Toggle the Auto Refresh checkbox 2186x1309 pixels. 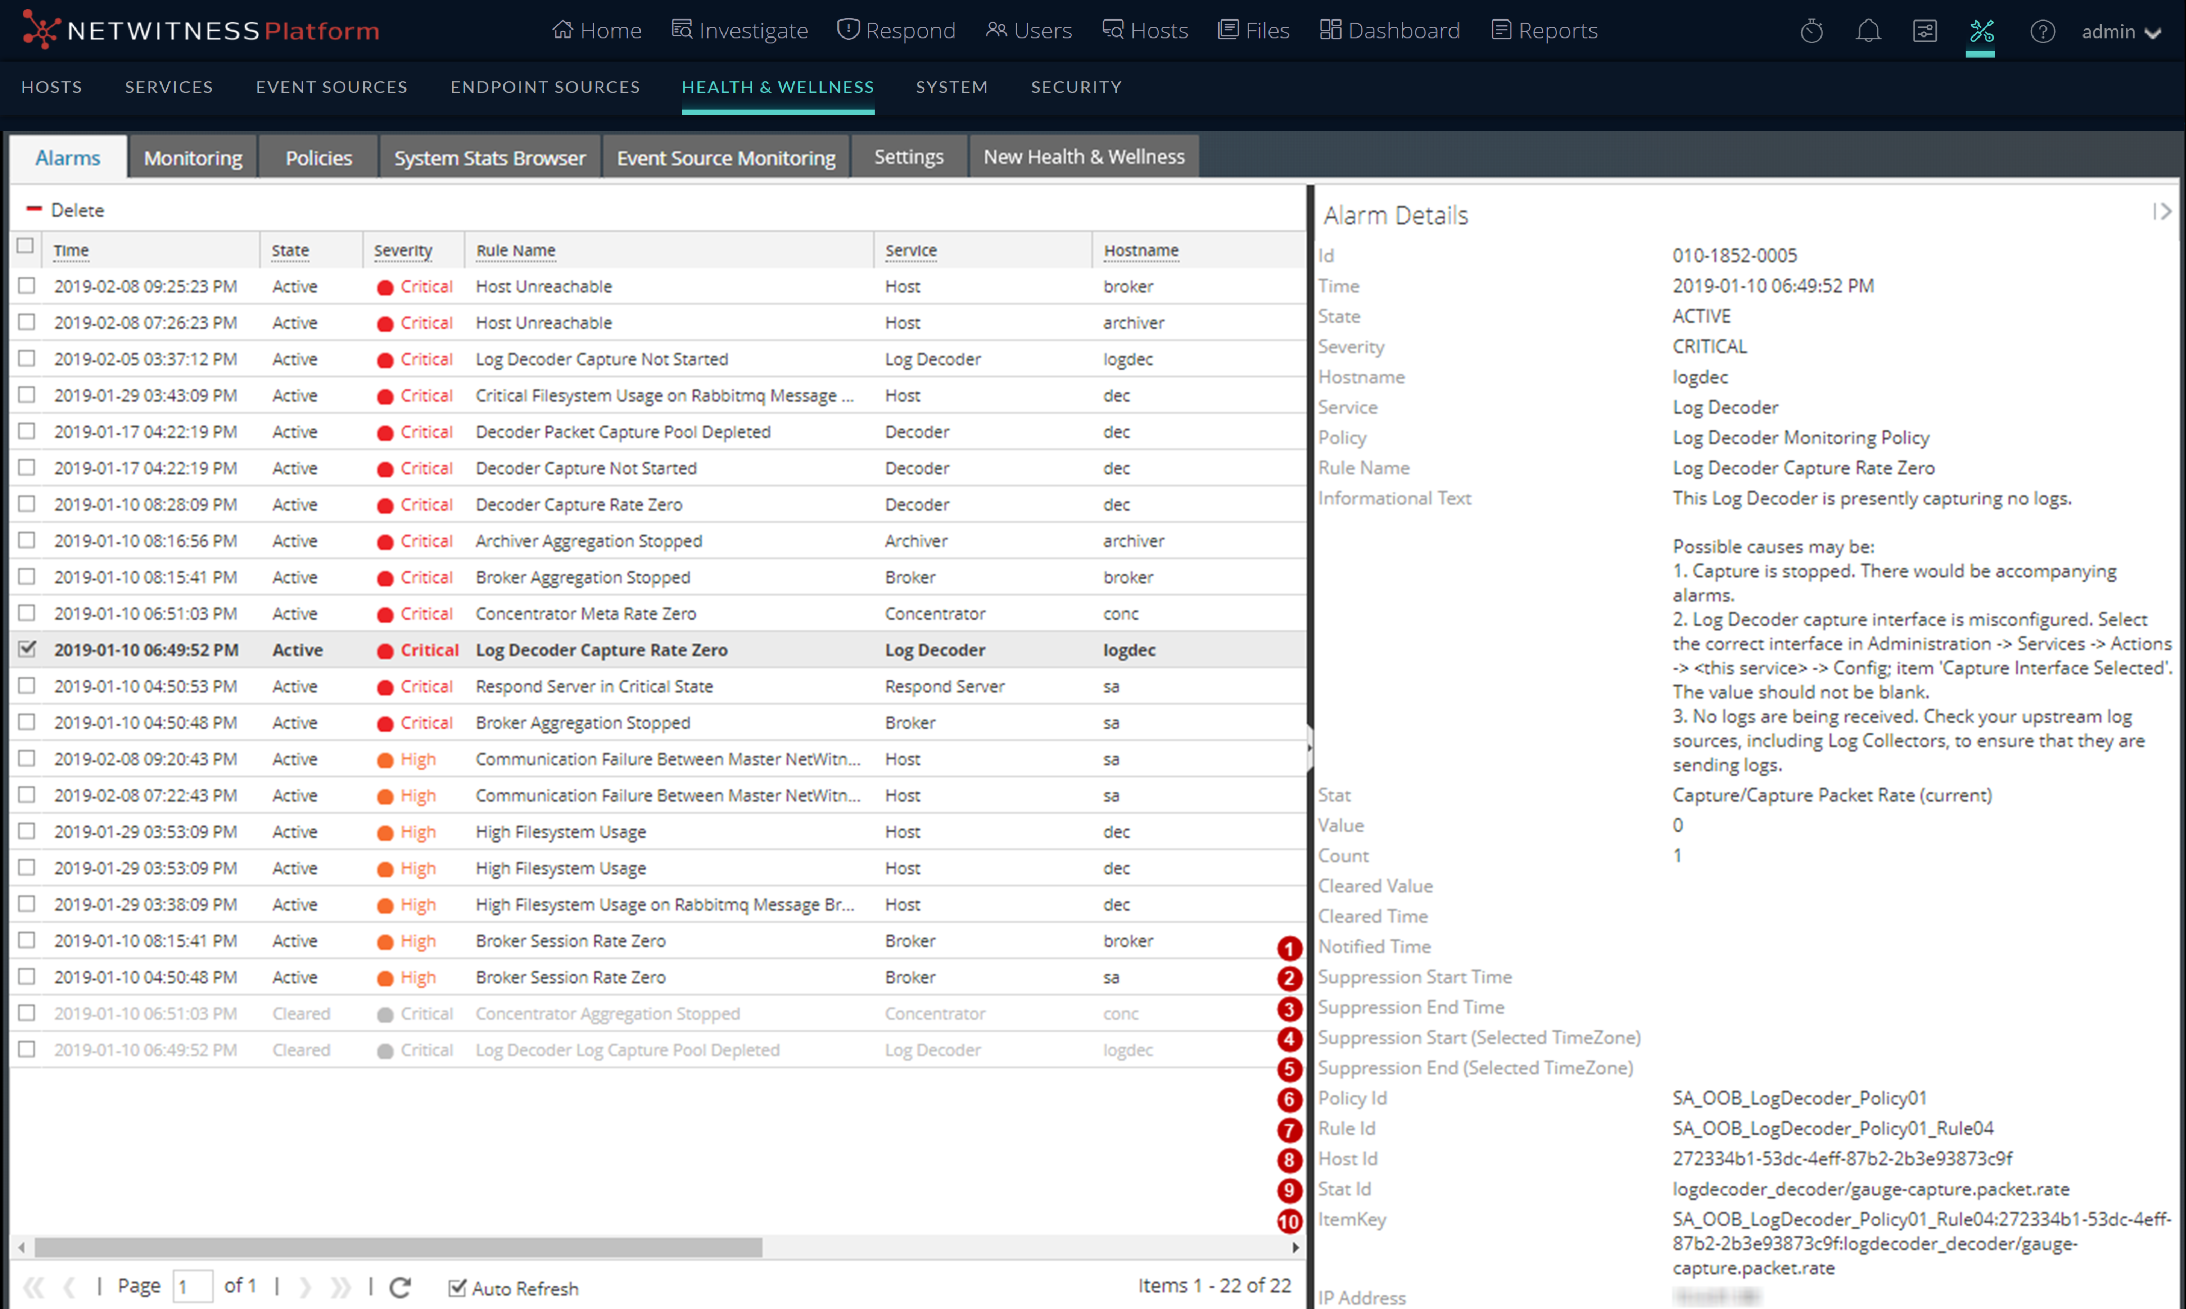pyautogui.click(x=457, y=1288)
